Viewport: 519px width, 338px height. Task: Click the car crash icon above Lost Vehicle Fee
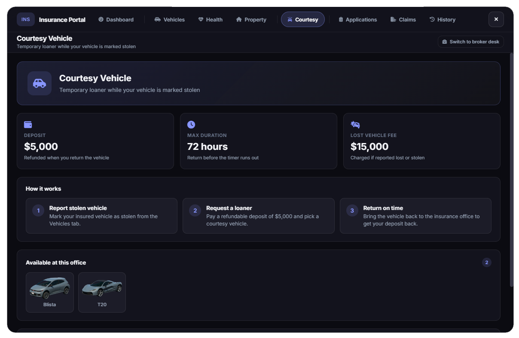[x=355, y=125]
